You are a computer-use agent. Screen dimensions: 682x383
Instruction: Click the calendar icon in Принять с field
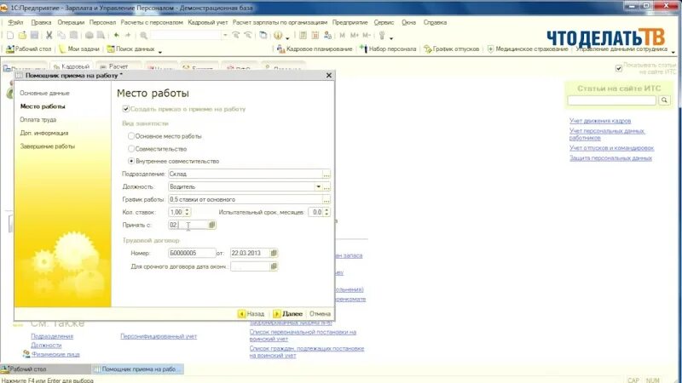(x=211, y=225)
